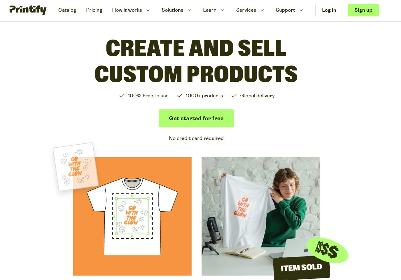Click the checkmark beside Global delivery
Viewport: 401px width, 280px height.
[x=234, y=96]
